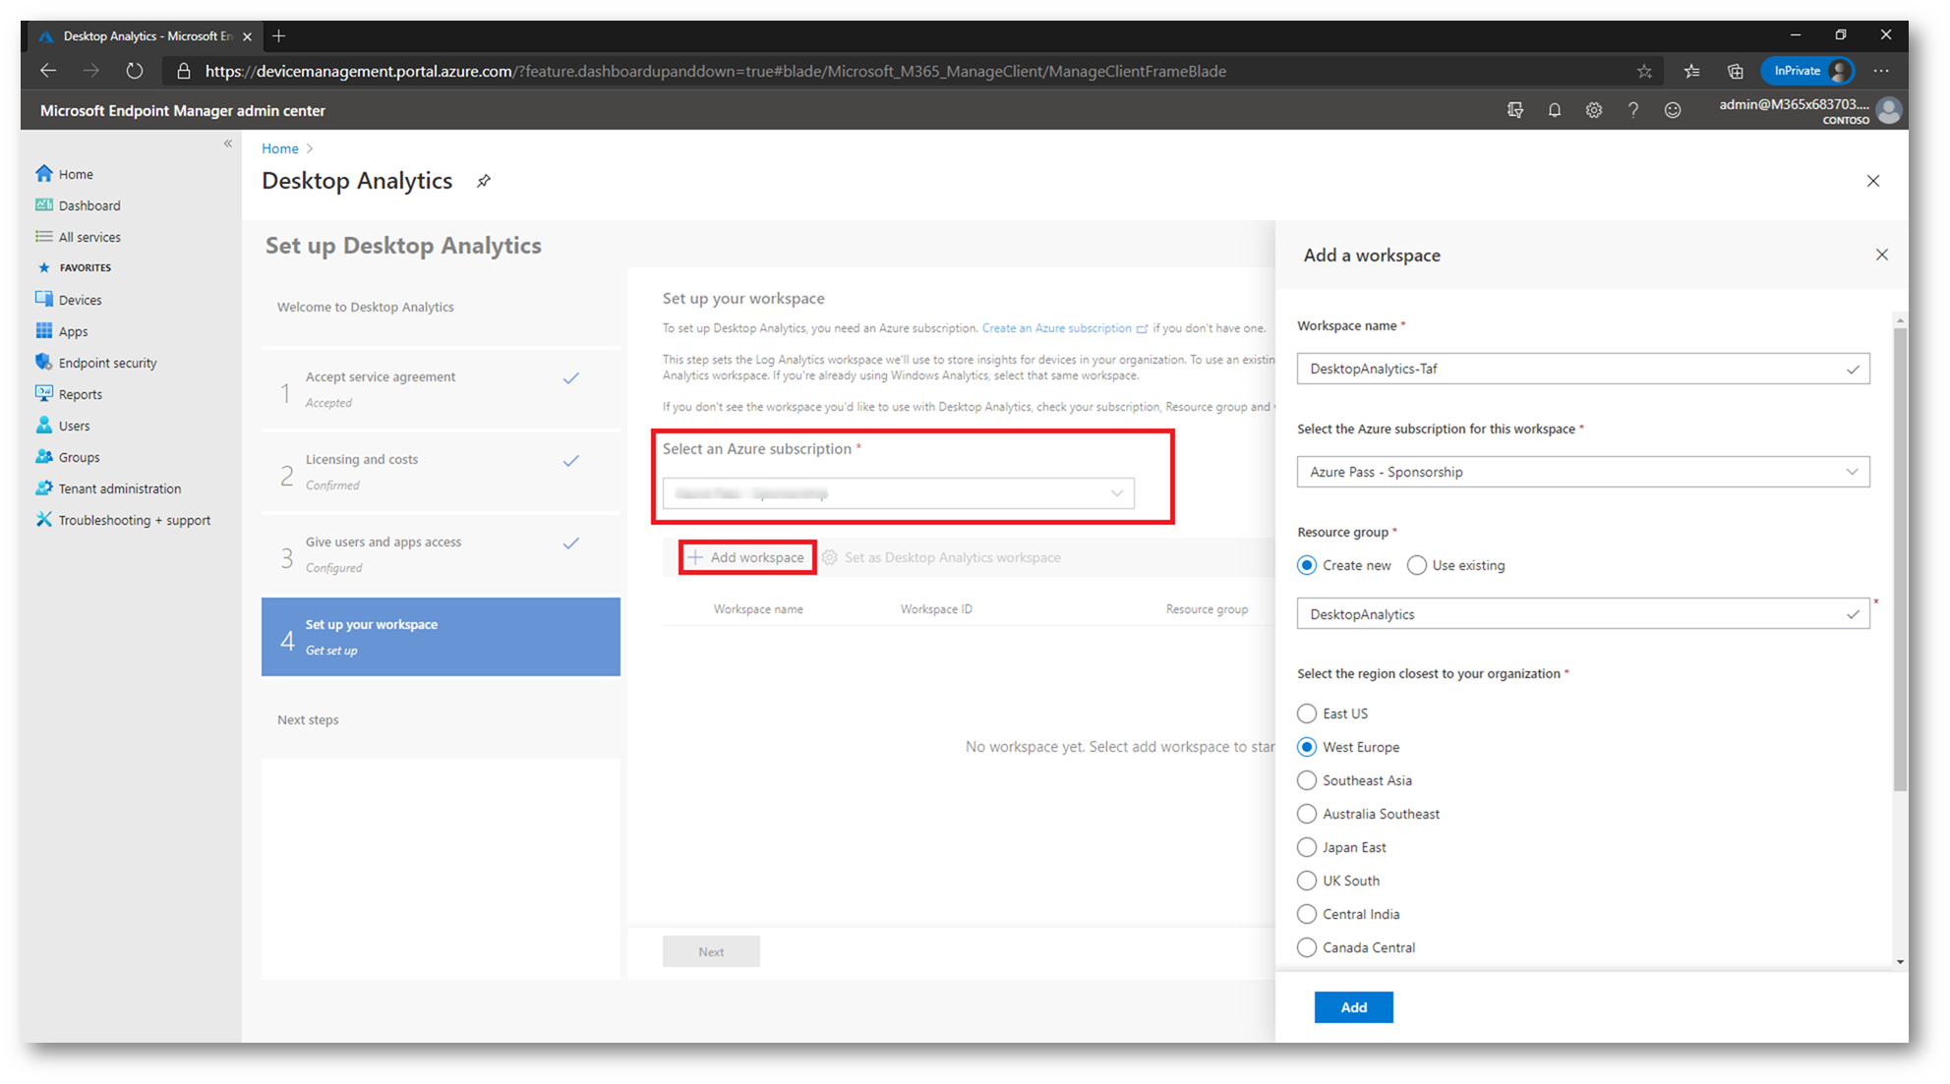
Task: Go back in the browser
Action: 48,71
